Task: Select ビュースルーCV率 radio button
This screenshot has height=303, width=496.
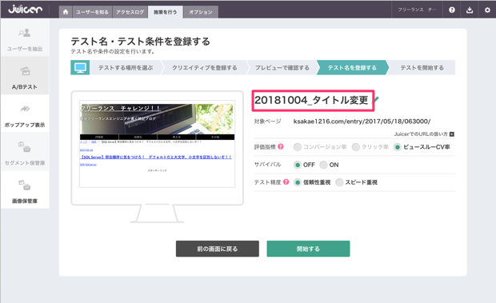Action: [398, 147]
